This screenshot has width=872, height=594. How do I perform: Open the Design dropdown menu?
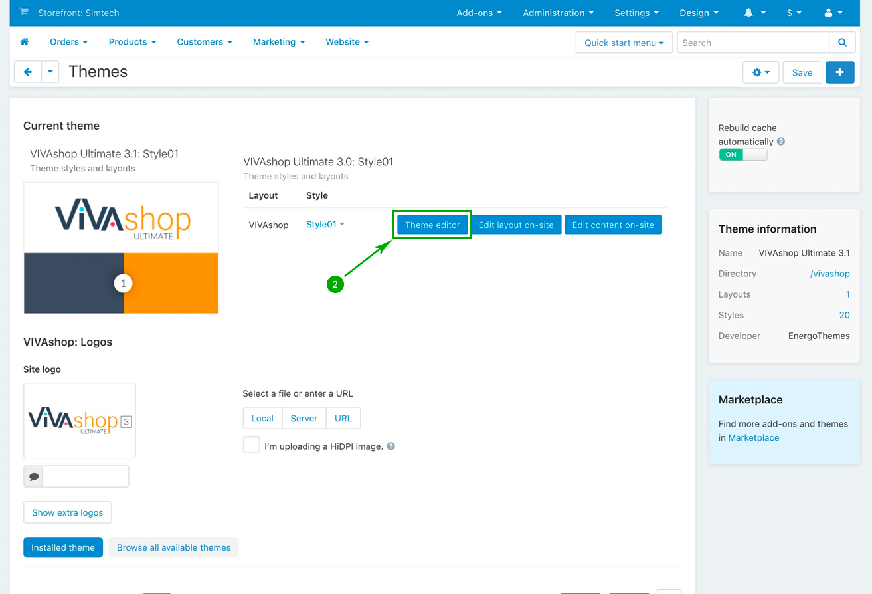click(x=699, y=13)
